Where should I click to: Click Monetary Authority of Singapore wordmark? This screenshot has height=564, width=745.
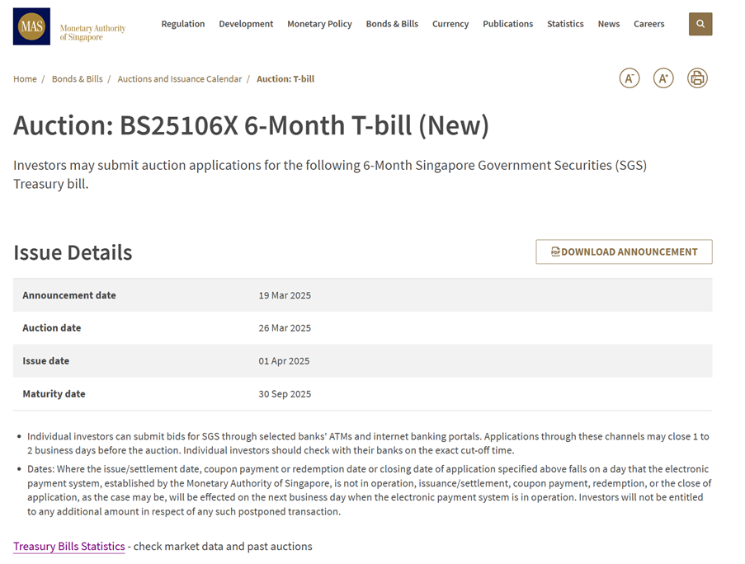92,33
